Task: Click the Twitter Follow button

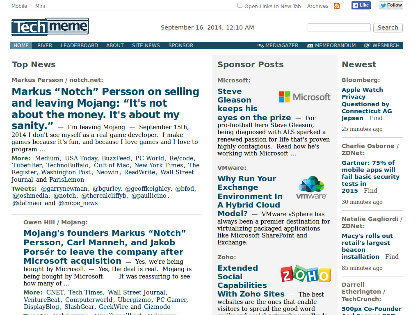Action: coord(391,5)
